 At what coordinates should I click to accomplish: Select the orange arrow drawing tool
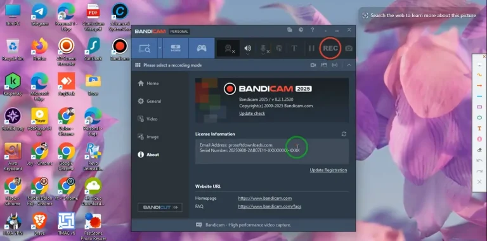[479, 86]
